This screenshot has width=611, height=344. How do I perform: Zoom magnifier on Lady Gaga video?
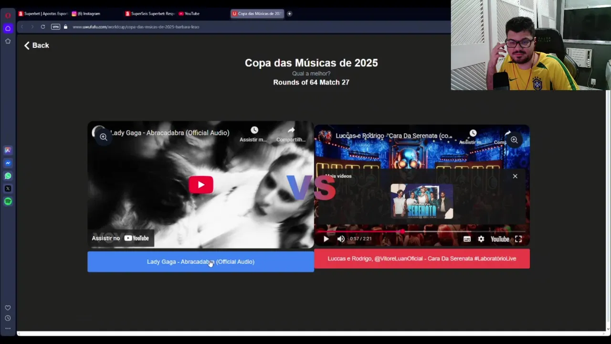pyautogui.click(x=103, y=137)
